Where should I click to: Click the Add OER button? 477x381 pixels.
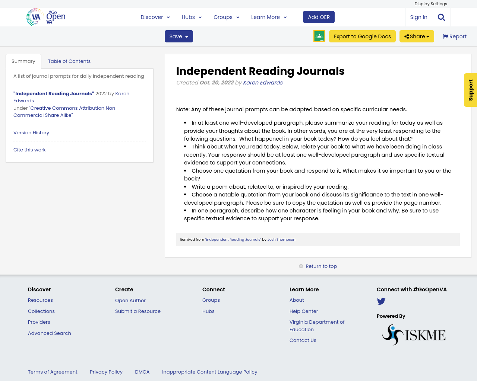pos(319,16)
